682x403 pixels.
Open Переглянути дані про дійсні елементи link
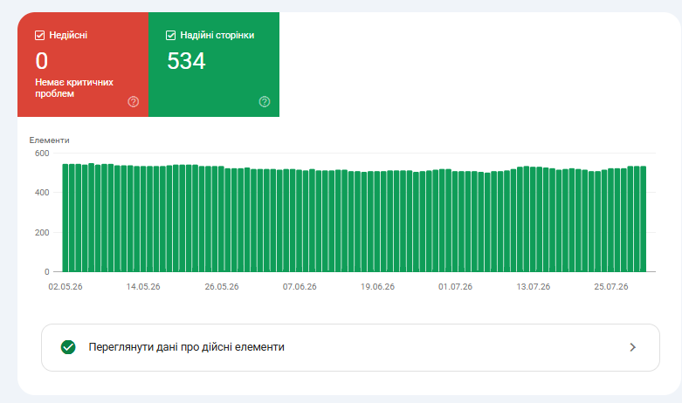pos(350,347)
